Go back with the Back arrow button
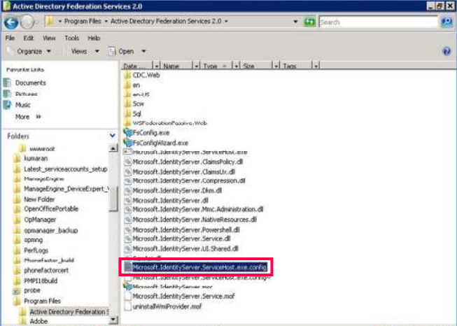 coord(11,22)
